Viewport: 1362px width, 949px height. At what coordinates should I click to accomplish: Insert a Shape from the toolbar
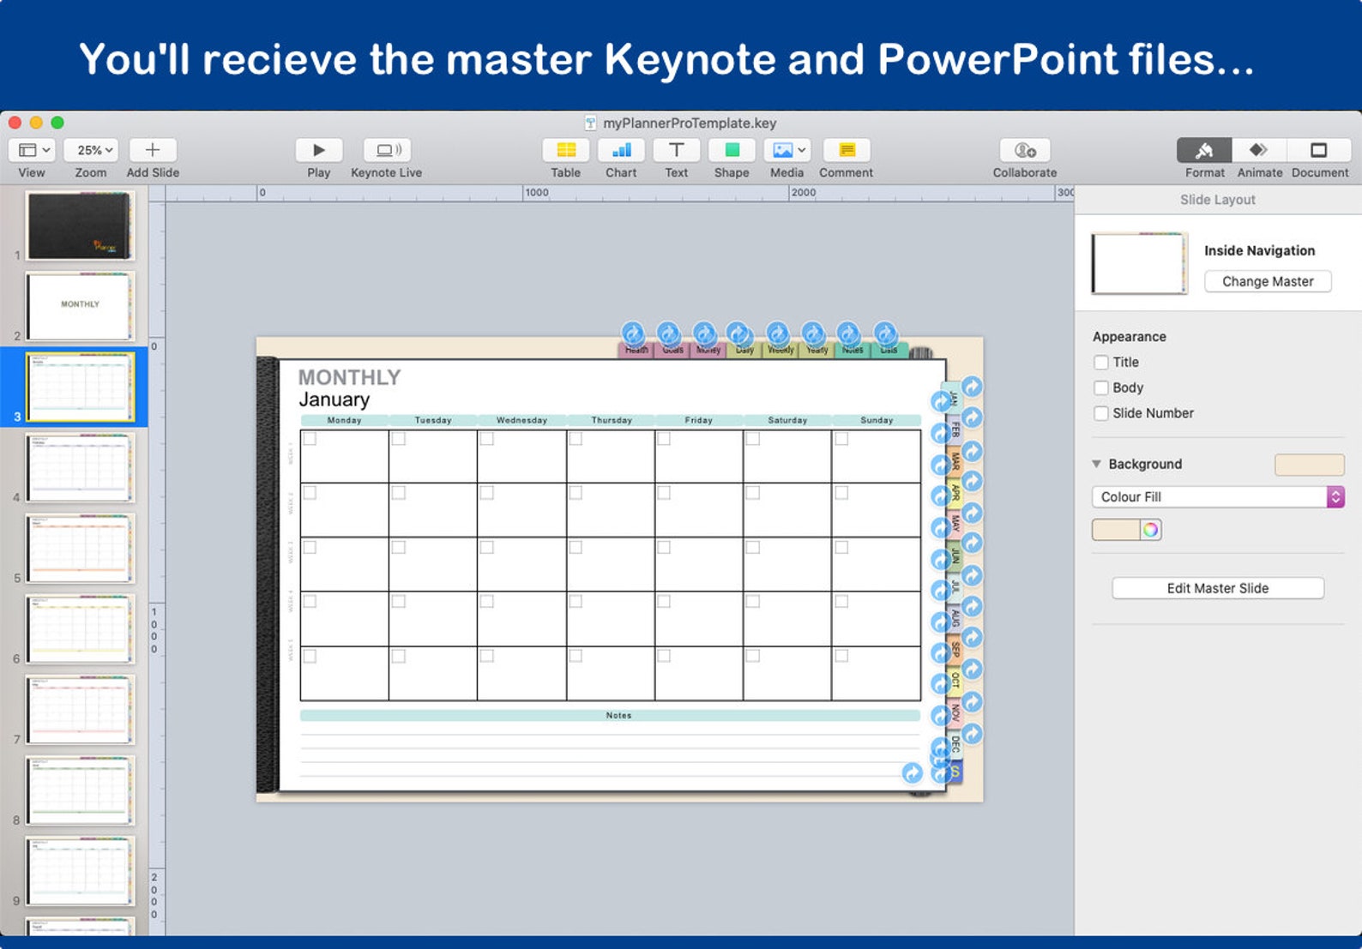point(732,150)
